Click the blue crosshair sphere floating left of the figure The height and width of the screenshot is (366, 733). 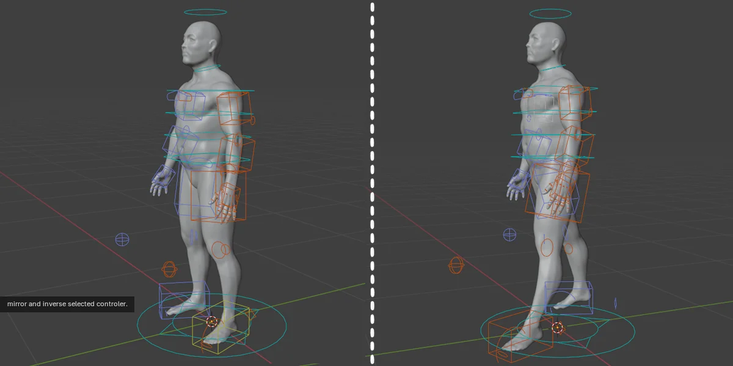tap(123, 239)
